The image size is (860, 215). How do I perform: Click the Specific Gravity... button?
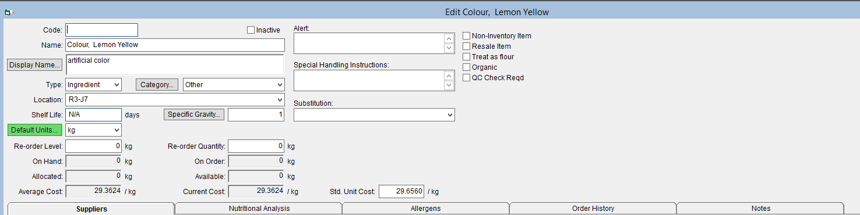tap(194, 114)
